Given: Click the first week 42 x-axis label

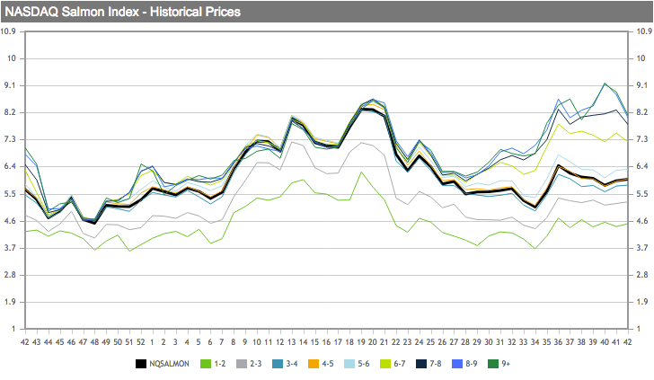Looking at the screenshot, I should click(x=25, y=342).
